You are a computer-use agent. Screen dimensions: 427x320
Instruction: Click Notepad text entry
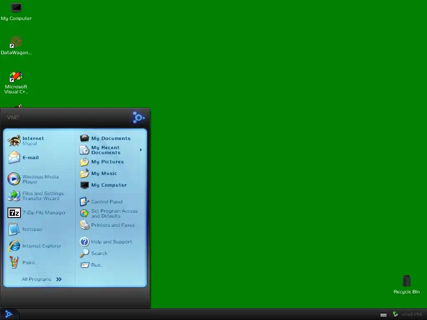coord(32,229)
